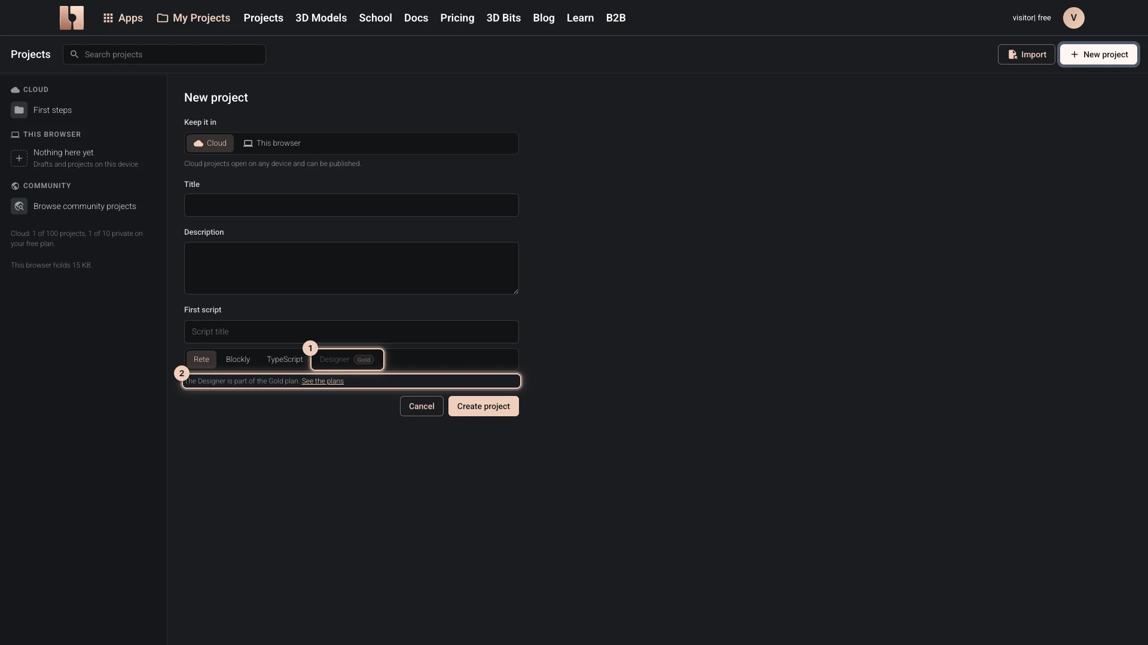Open the Apps grid menu
1148x645 pixels.
coord(123,18)
